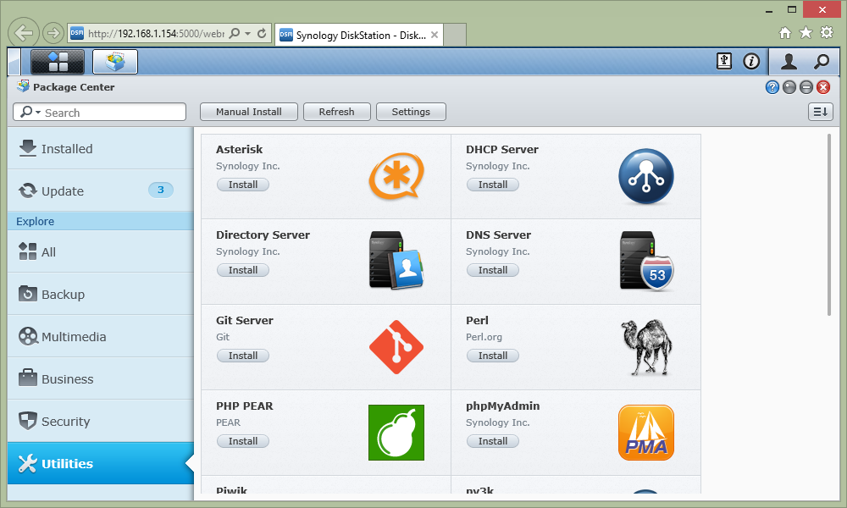This screenshot has height=508, width=847.
Task: Install the DHCP Server package
Action: click(x=493, y=185)
